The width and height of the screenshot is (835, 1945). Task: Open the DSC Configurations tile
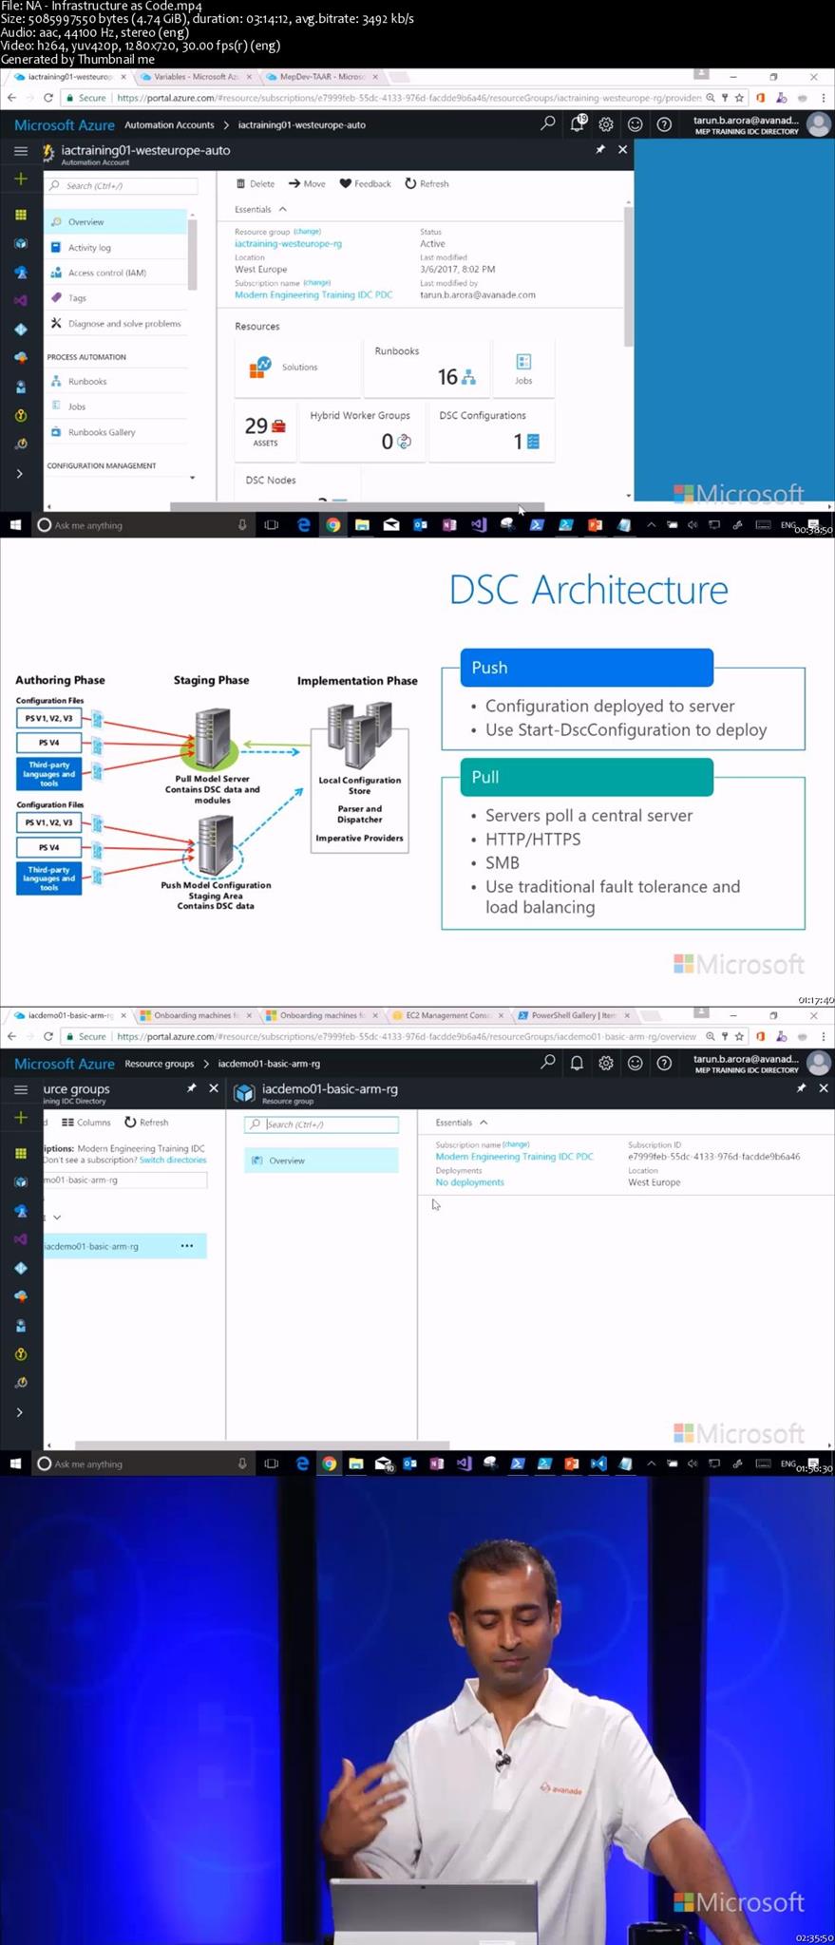click(x=490, y=430)
